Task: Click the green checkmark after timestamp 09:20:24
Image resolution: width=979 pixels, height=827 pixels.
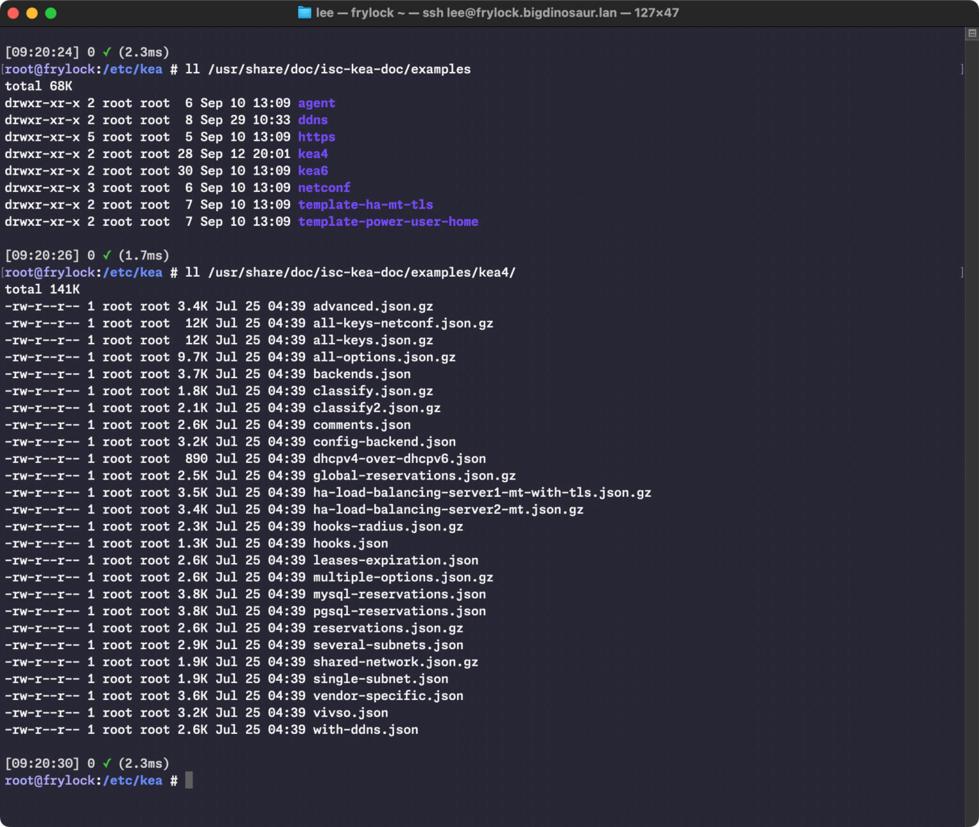Action: [x=107, y=52]
